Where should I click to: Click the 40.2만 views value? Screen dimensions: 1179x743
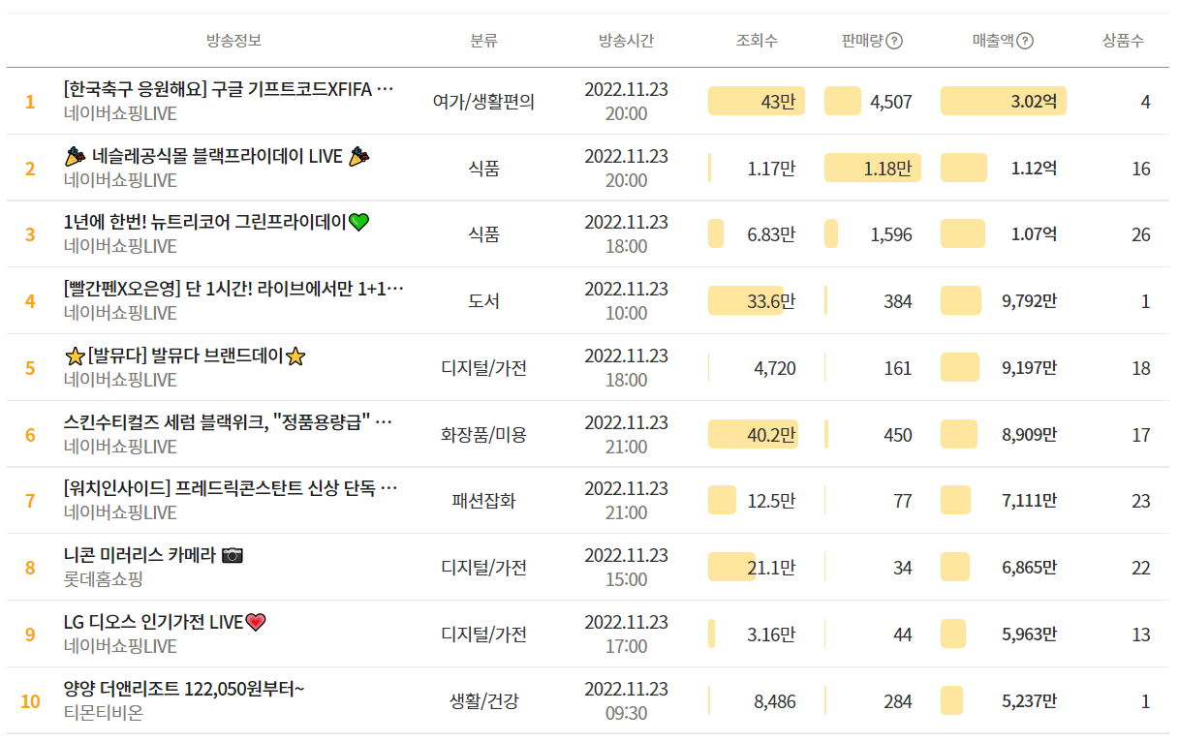pyautogui.click(x=771, y=435)
